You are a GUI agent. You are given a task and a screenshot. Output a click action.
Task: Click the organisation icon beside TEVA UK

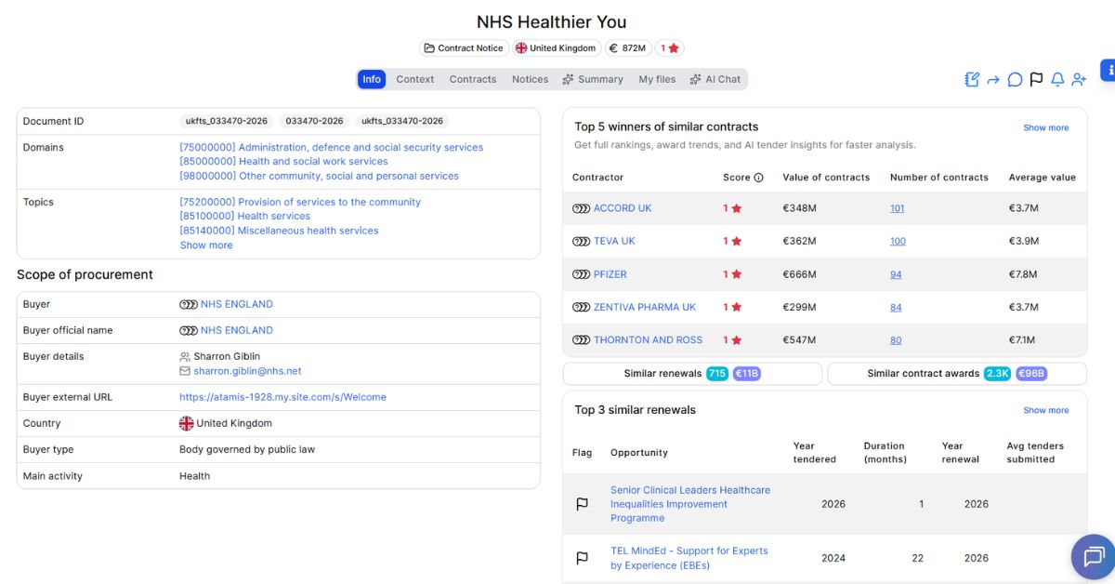coord(582,241)
